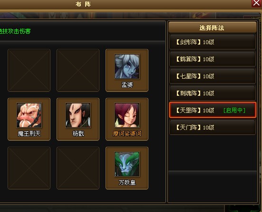Activate the 【天门阵】 10级 formation
Image resolution: width=262 pixels, height=212 pixels.
[x=213, y=127]
